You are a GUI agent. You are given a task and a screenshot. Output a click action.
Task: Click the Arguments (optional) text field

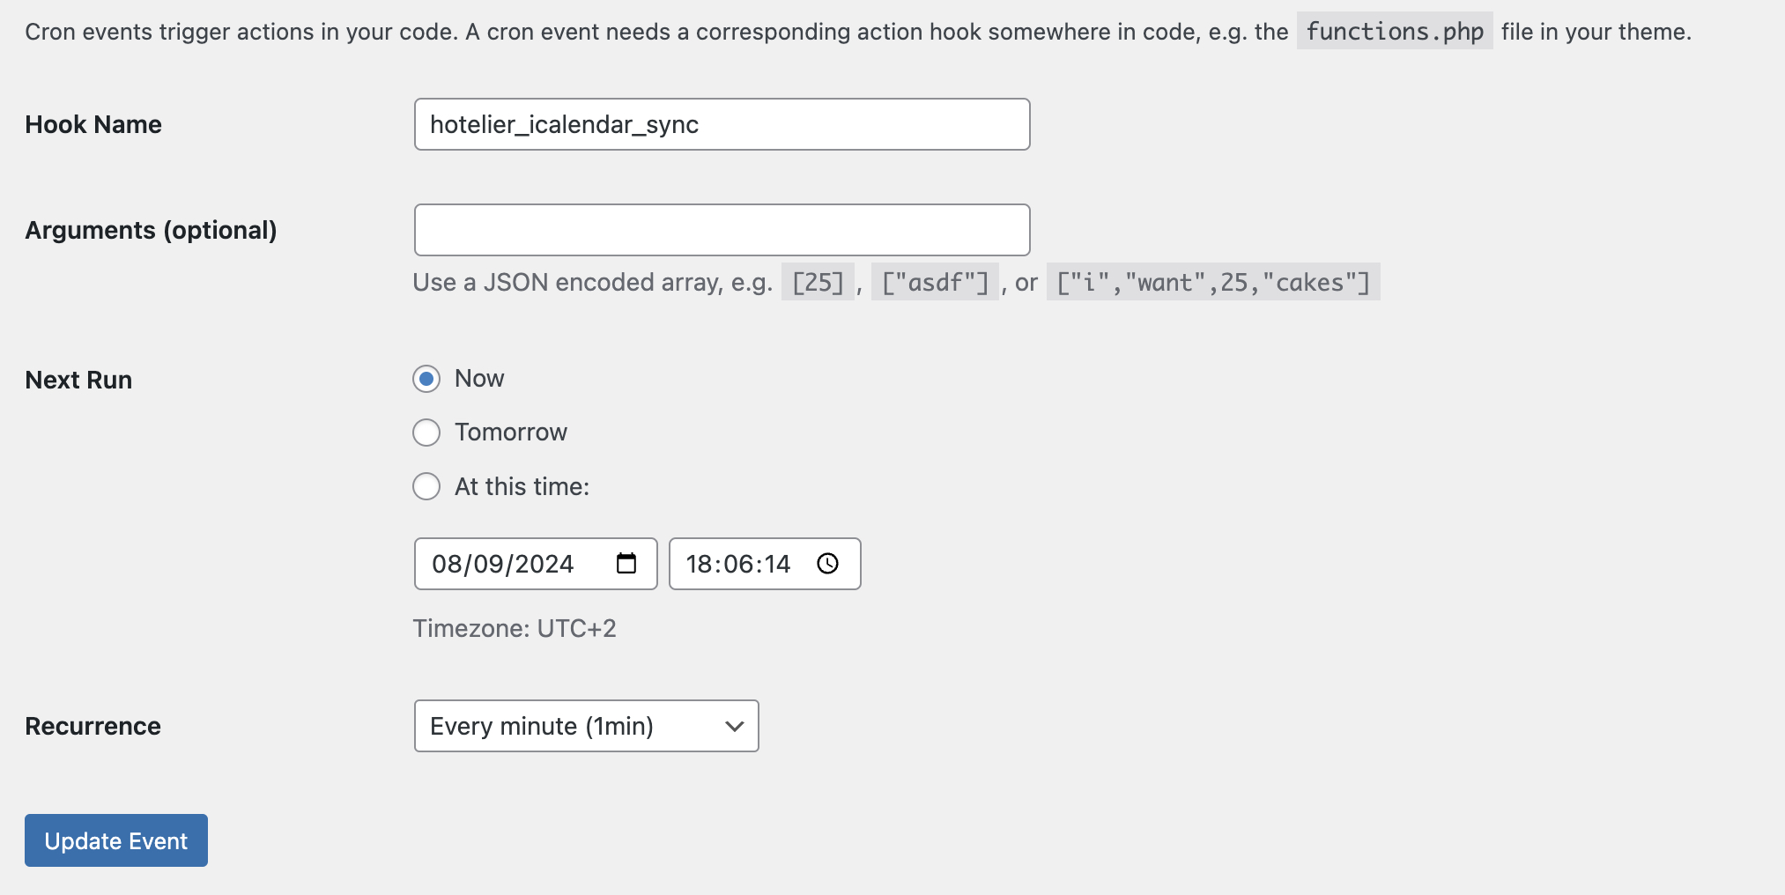[x=722, y=230]
